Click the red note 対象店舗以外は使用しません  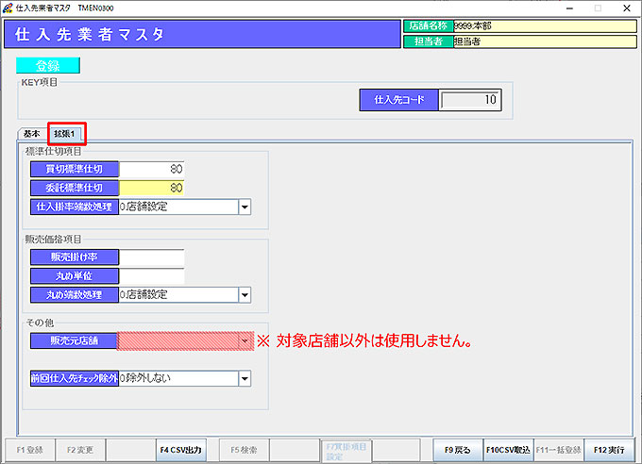click(x=364, y=340)
